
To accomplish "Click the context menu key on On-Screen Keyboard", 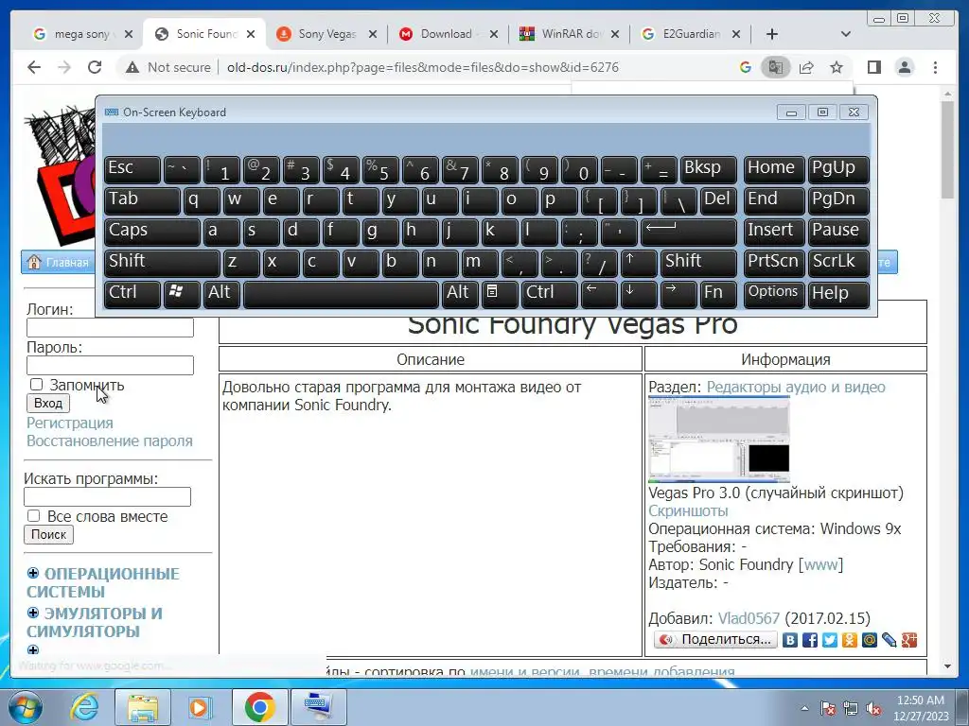I will coord(500,293).
